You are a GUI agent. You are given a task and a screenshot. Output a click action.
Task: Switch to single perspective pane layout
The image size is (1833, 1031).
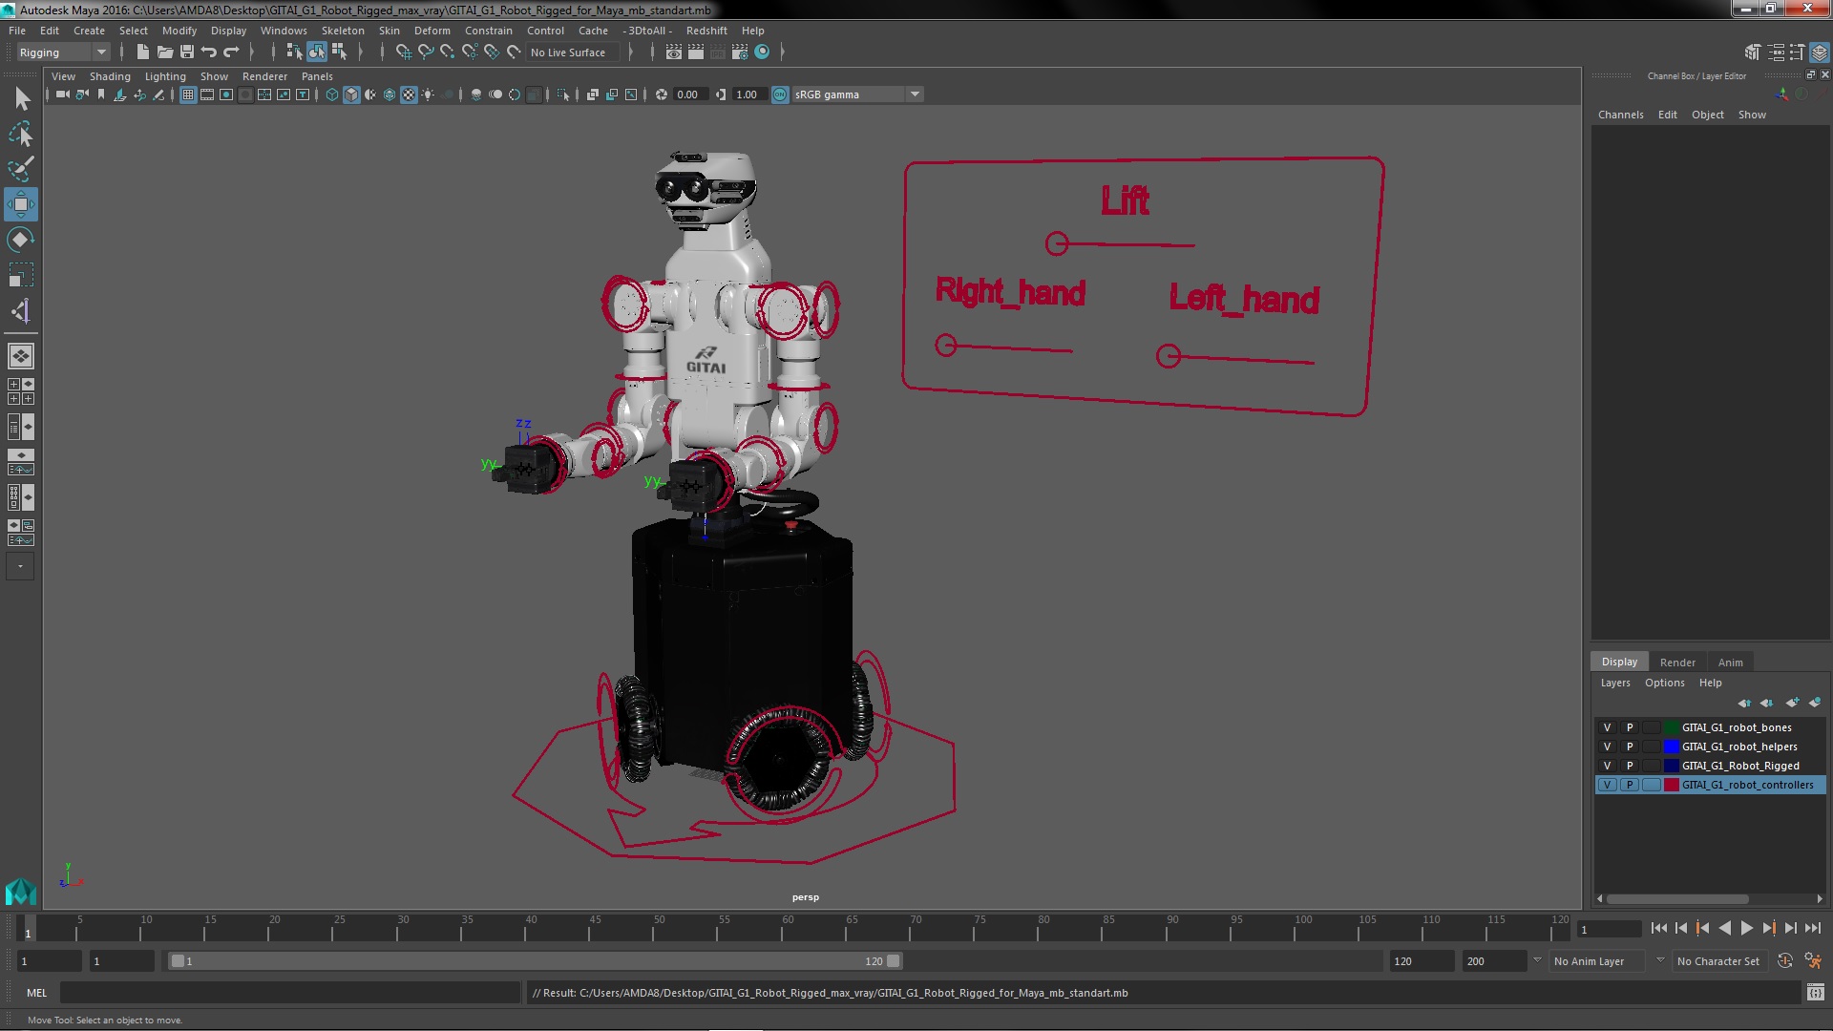21,356
